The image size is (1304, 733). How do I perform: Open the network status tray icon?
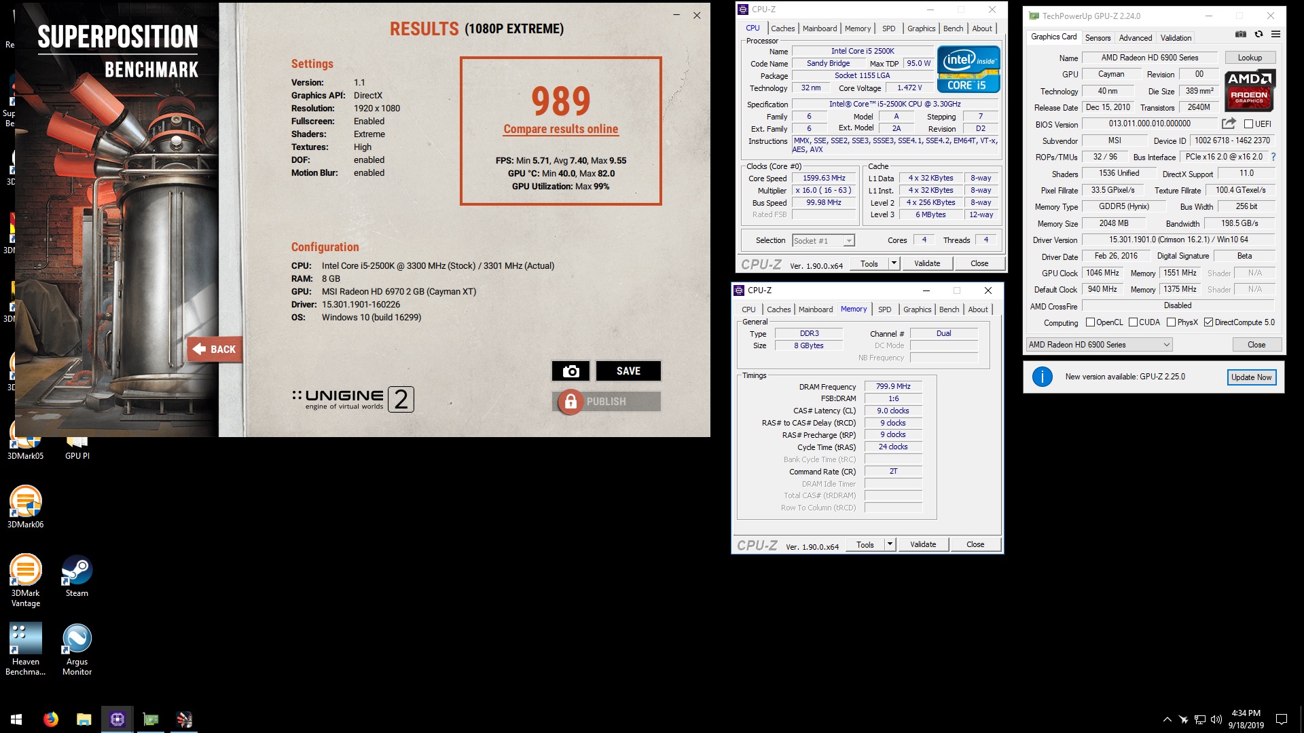1200,719
